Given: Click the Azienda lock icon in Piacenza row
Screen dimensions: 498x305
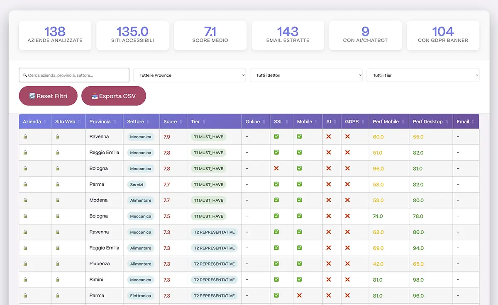Looking at the screenshot, I should tap(25, 264).
